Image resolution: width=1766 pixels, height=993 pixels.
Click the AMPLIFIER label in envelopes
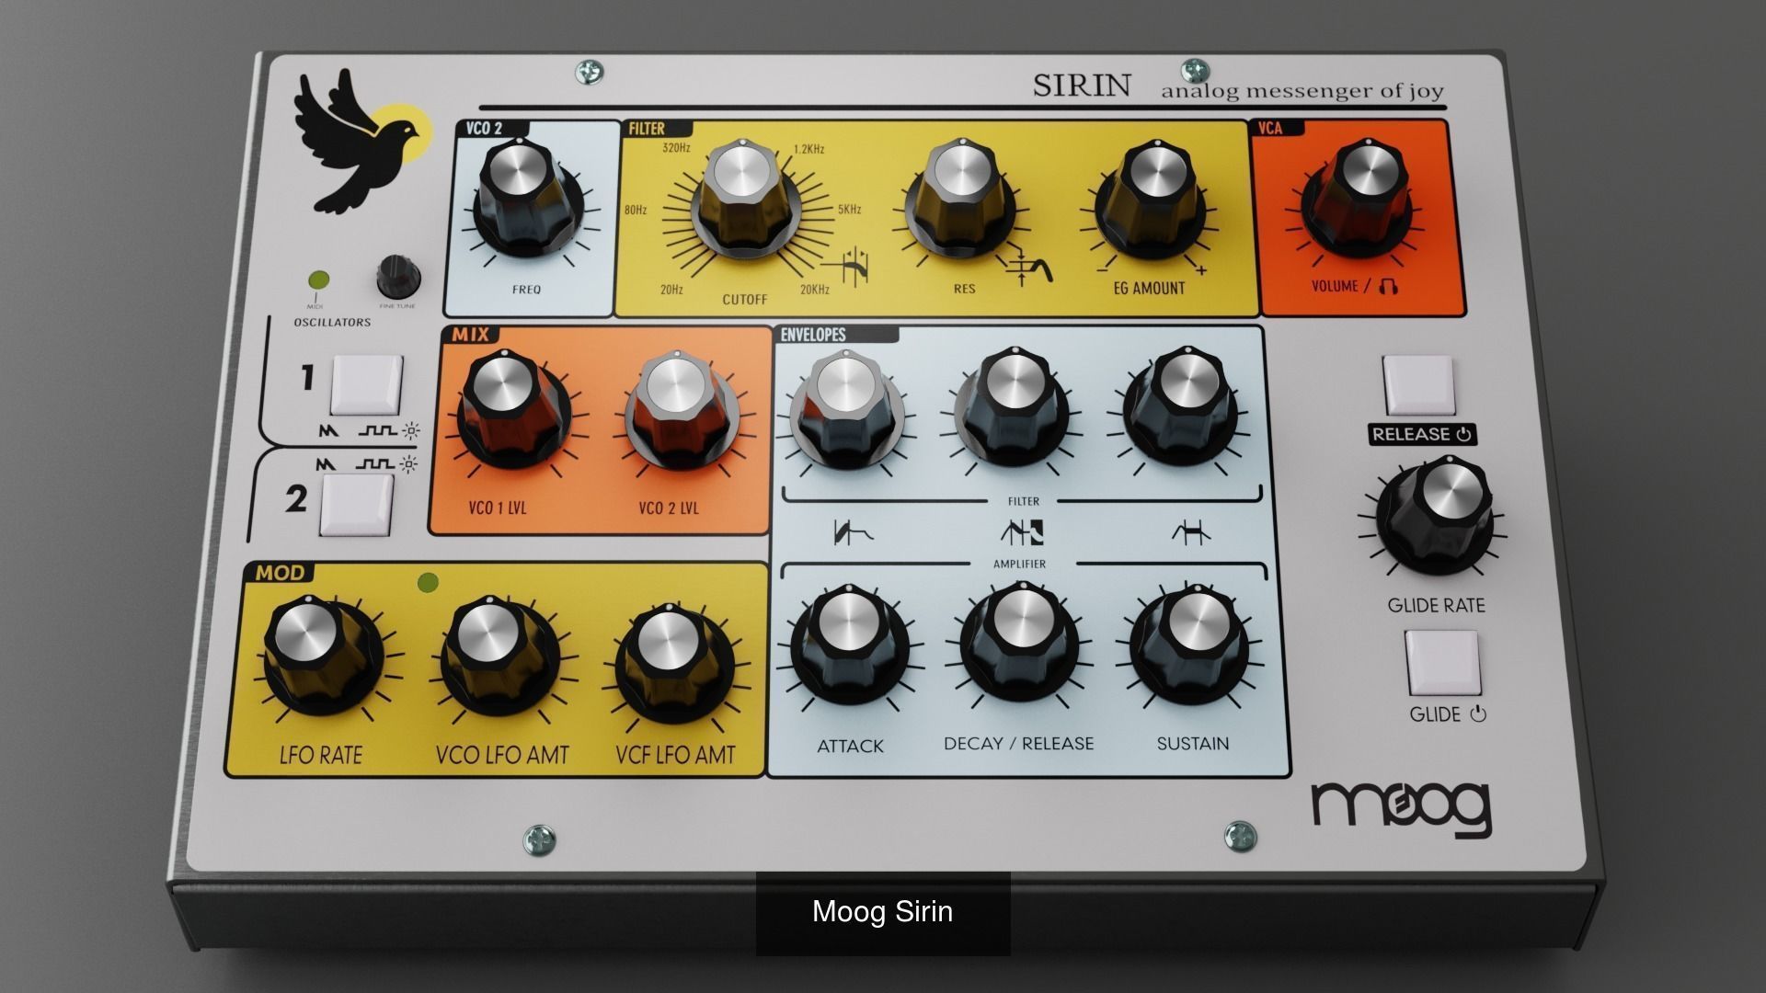[x=1019, y=564]
